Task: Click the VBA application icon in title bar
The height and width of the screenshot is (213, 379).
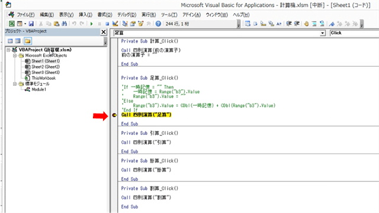Action: pyautogui.click(x=8, y=4)
